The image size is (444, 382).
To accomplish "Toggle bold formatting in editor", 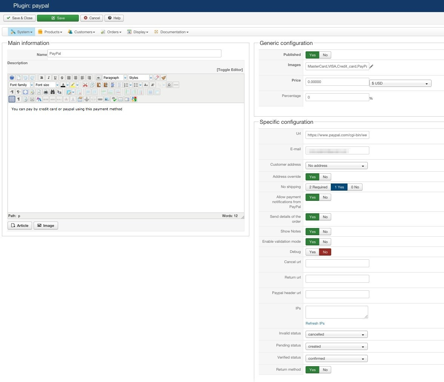I will point(41,78).
